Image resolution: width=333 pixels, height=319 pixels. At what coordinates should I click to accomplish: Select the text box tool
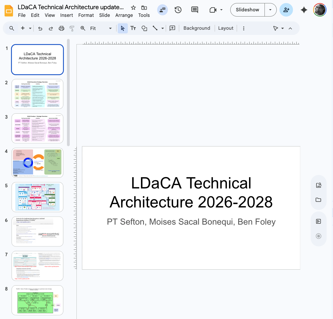133,28
